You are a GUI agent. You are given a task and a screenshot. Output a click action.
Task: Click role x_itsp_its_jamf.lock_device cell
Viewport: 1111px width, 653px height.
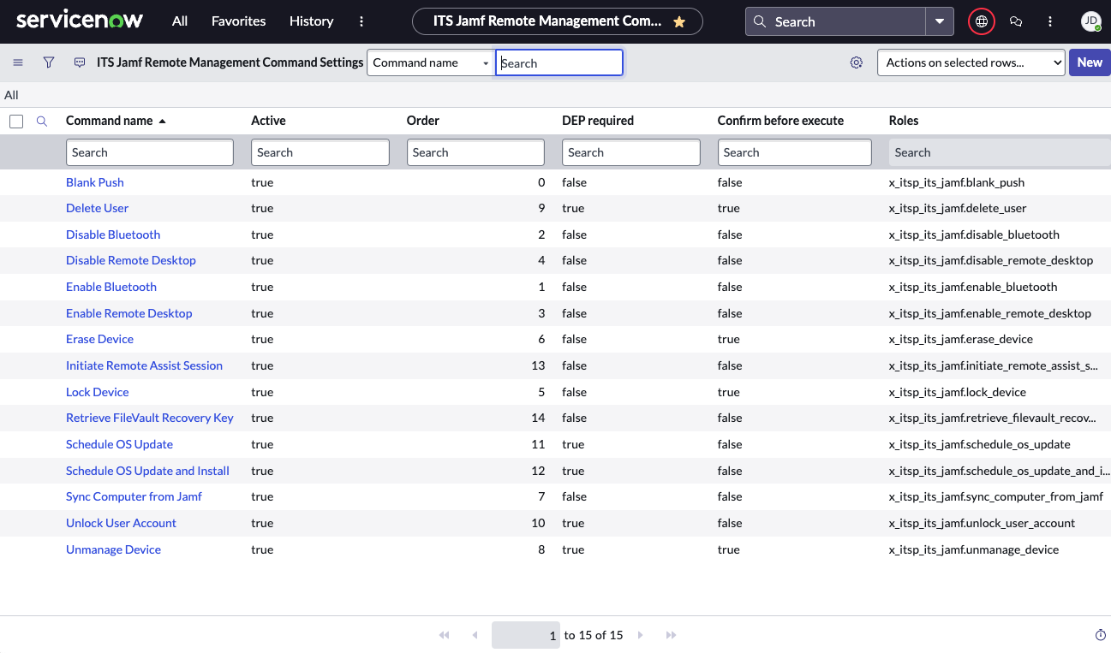pyautogui.click(x=958, y=392)
